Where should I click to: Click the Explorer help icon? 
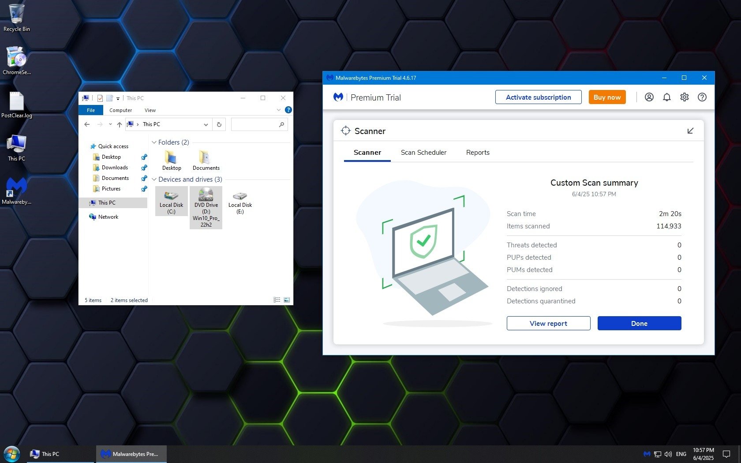click(288, 110)
